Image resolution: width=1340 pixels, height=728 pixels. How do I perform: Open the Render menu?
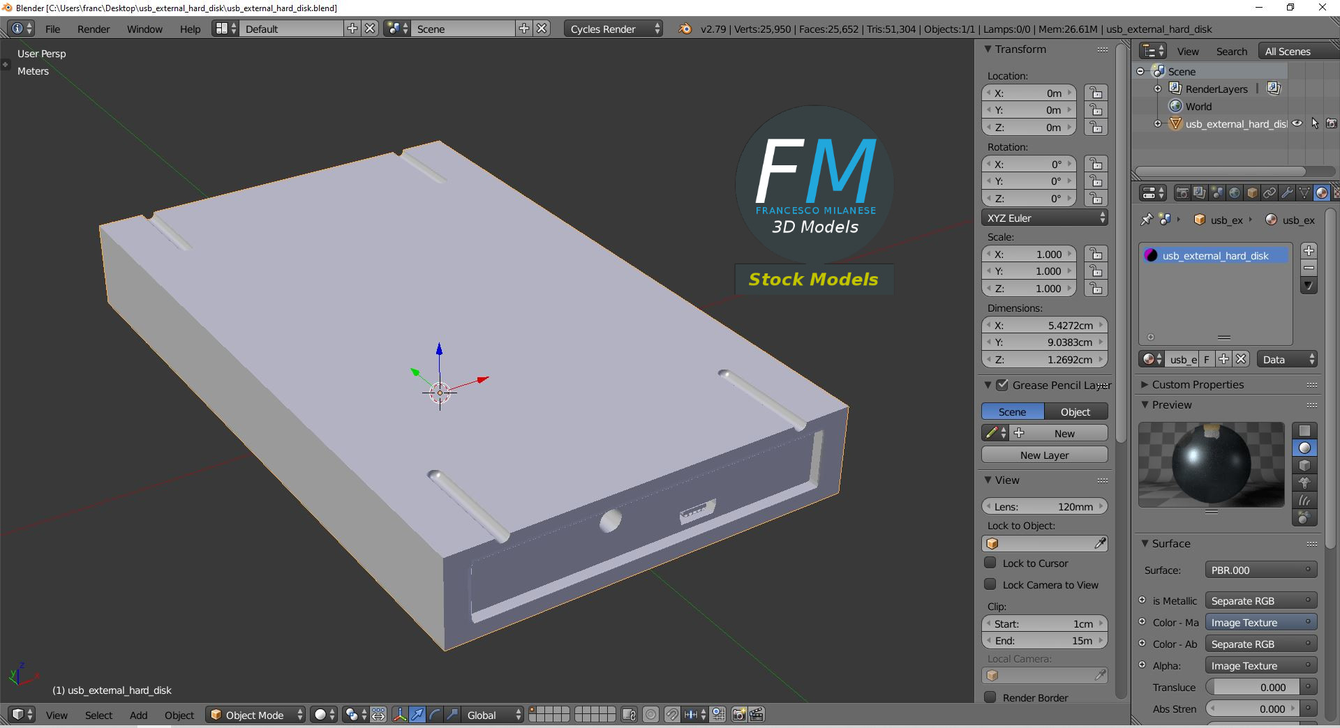click(x=94, y=29)
